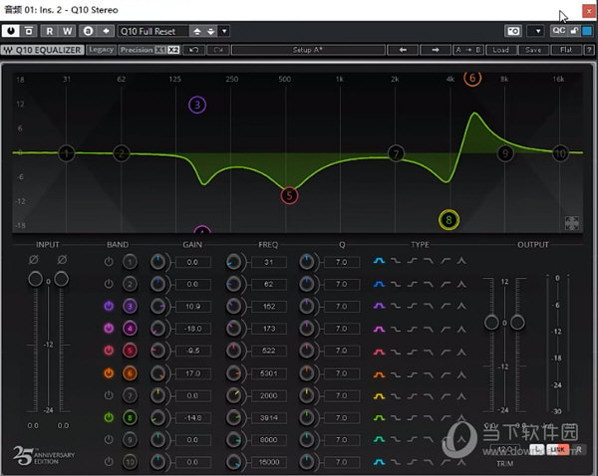The height and width of the screenshot is (476, 598).
Task: Enable band 10 power toggle
Action: tap(109, 462)
